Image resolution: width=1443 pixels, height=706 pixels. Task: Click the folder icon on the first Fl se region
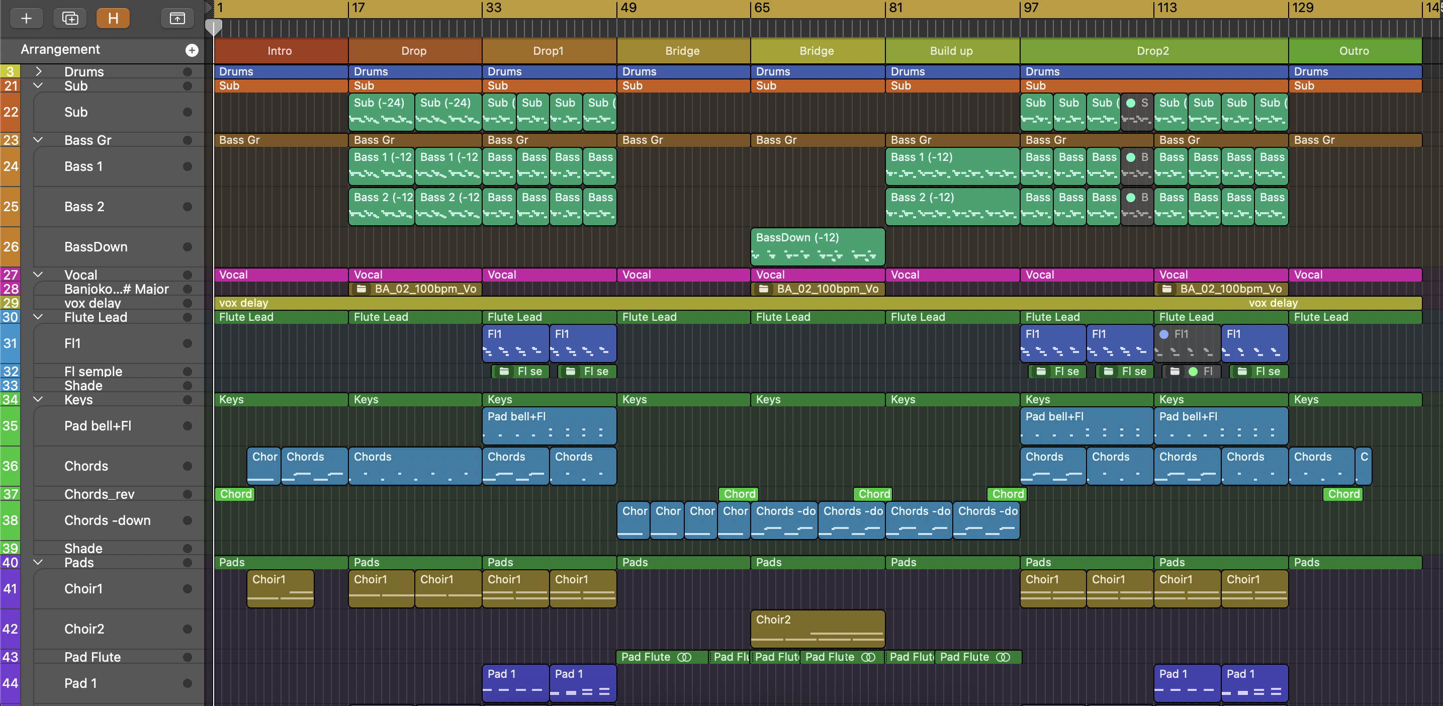coord(504,372)
